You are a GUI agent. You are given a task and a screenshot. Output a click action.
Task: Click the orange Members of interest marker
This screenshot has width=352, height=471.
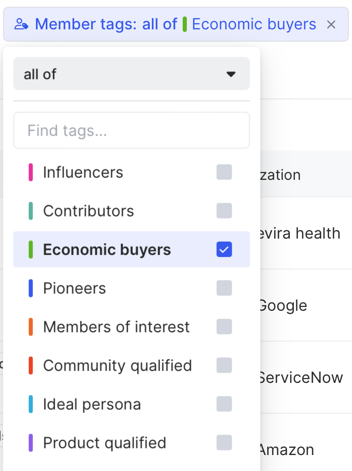tap(31, 327)
